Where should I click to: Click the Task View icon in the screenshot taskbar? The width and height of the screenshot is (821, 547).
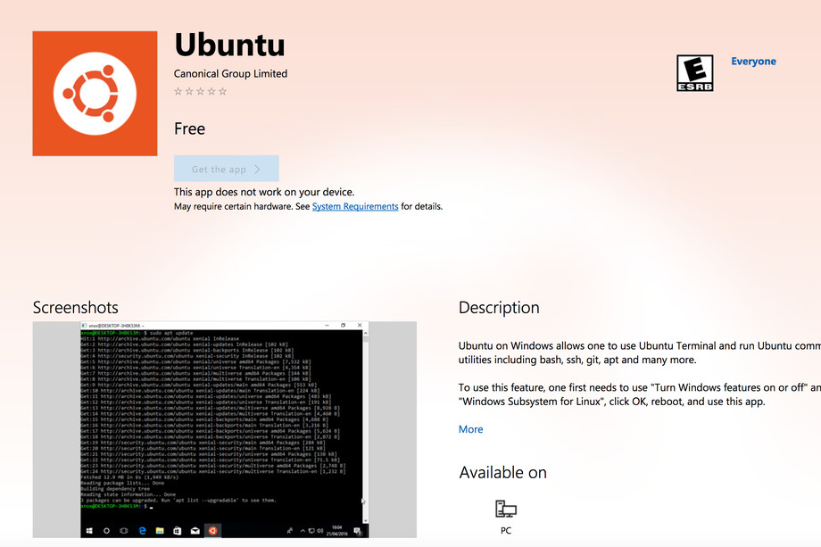(124, 531)
